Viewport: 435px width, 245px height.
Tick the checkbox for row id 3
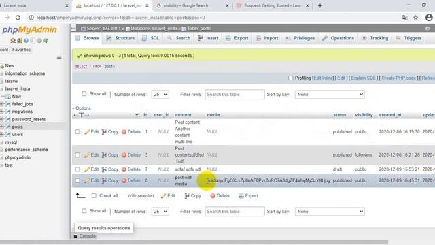77,155
